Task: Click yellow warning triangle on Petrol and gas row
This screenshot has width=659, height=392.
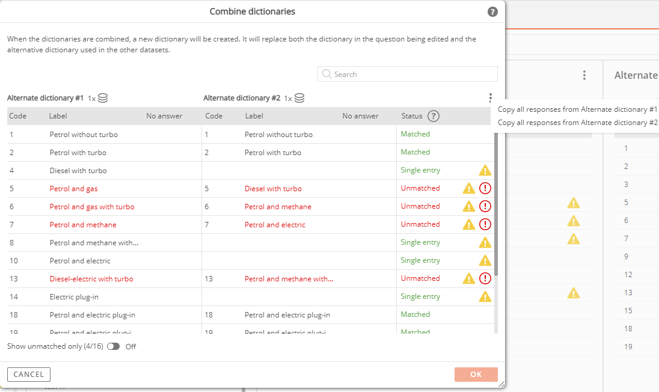Action: [x=468, y=188]
